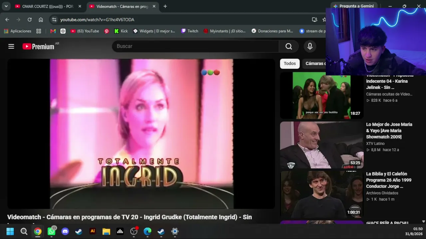Image resolution: width=426 pixels, height=239 pixels.
Task: Click the YouTube search magnifier button
Action: click(289, 46)
